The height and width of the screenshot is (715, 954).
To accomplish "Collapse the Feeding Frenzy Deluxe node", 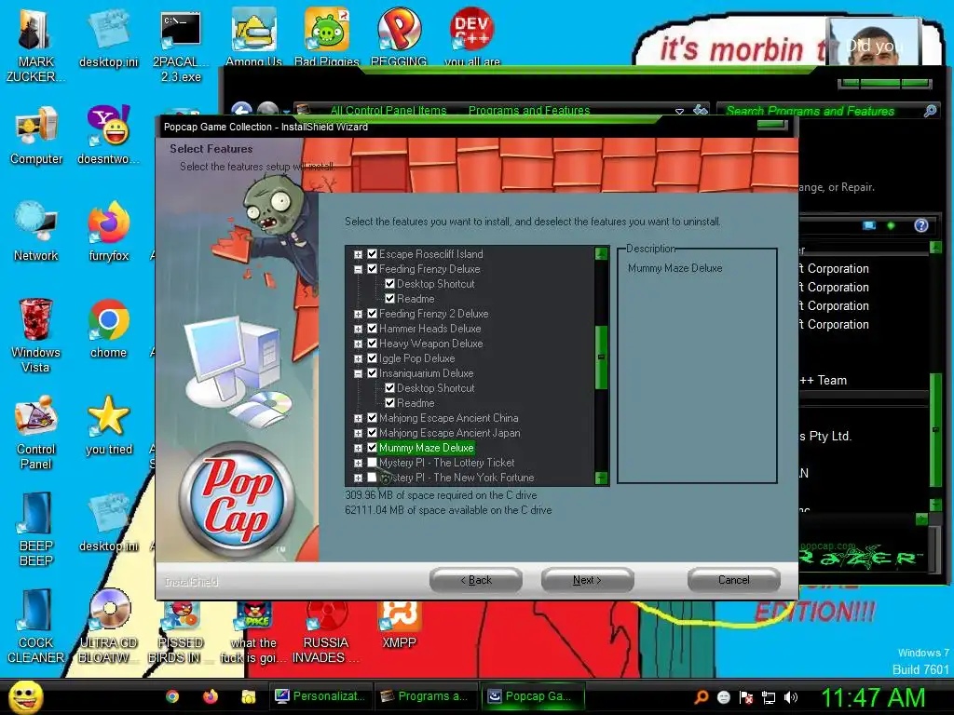I will (359, 269).
